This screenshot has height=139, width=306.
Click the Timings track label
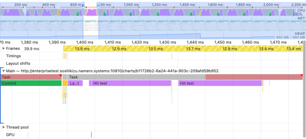[x=13, y=56]
